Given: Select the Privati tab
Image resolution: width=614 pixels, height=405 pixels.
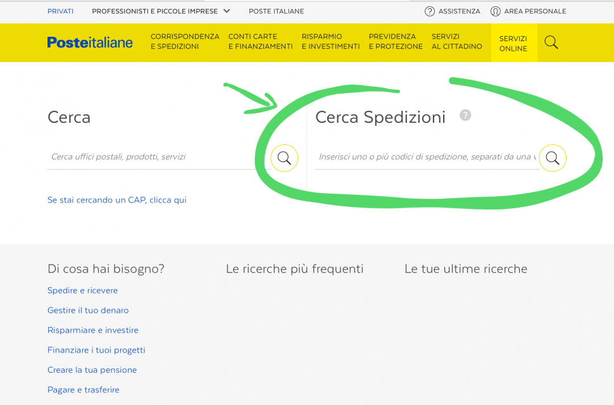Looking at the screenshot, I should (x=60, y=11).
